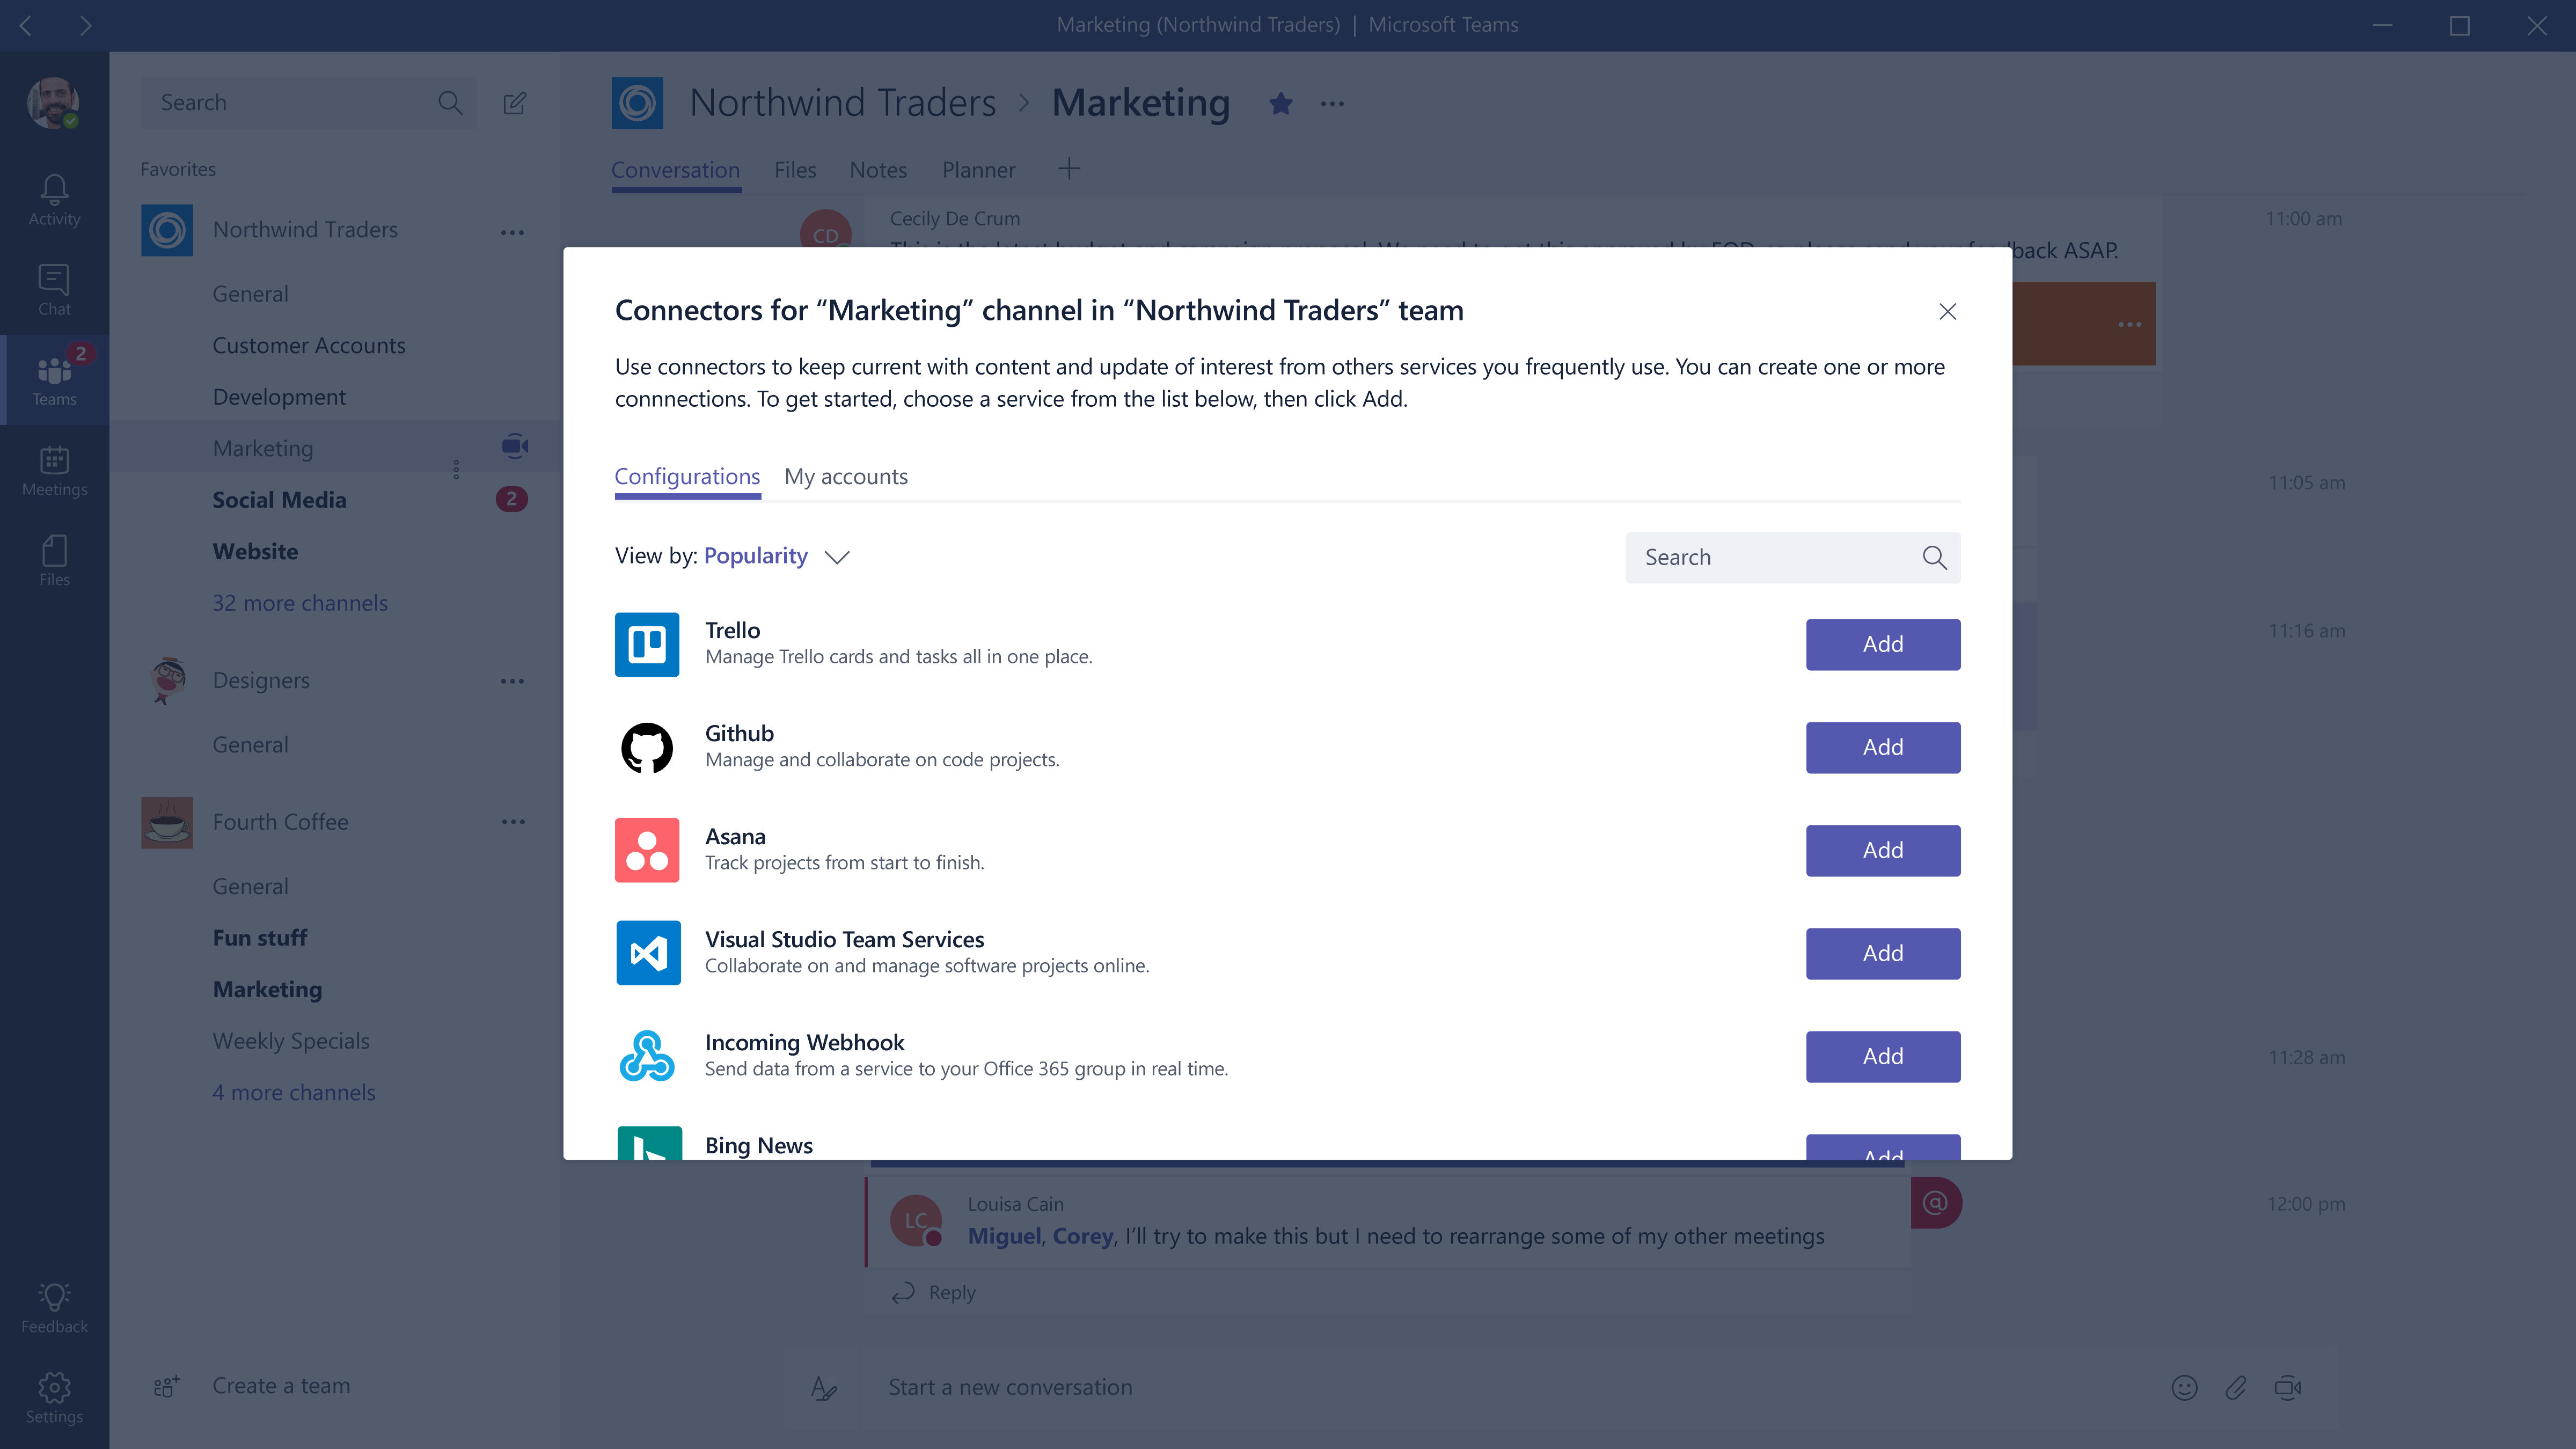Screen dimensions: 2576x1449
Task: Click the Bing News connector icon
Action: (646, 1145)
